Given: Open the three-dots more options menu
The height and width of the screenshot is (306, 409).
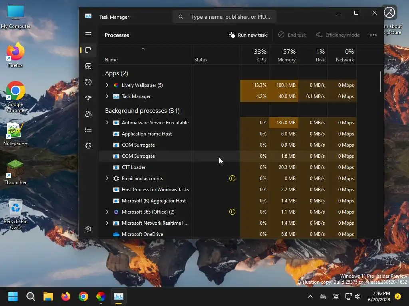Looking at the screenshot, I should (373, 35).
